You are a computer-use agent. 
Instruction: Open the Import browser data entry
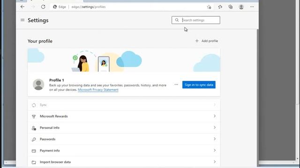tap(124, 162)
